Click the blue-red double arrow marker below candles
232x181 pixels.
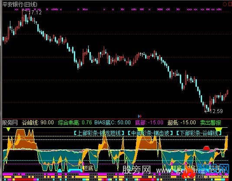[140, 116]
